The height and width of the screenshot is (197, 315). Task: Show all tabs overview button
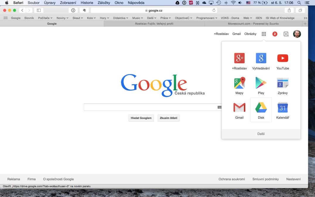(x=300, y=10)
